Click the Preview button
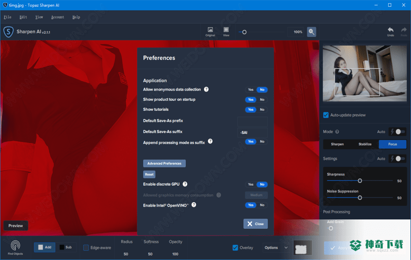 [16, 226]
